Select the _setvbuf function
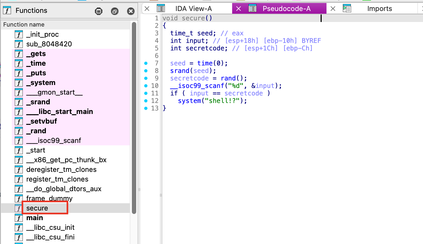This screenshot has height=244, width=423. point(42,121)
